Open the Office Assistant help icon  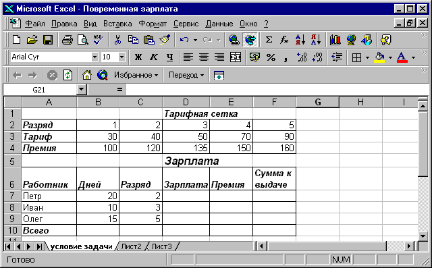385,40
